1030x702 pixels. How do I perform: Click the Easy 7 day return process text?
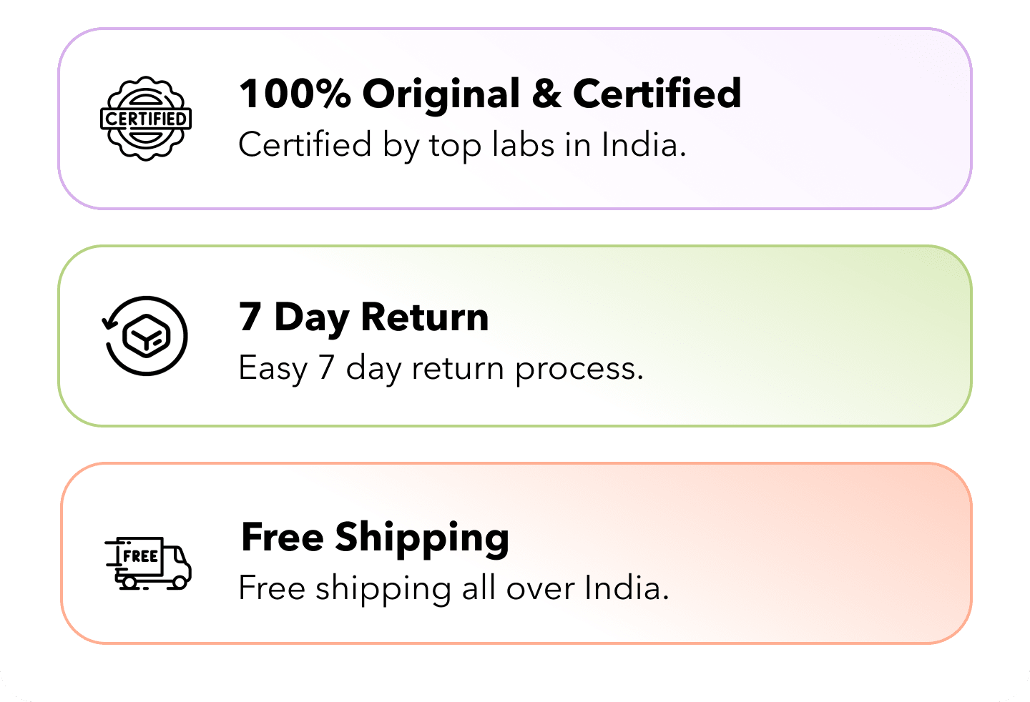click(x=441, y=370)
